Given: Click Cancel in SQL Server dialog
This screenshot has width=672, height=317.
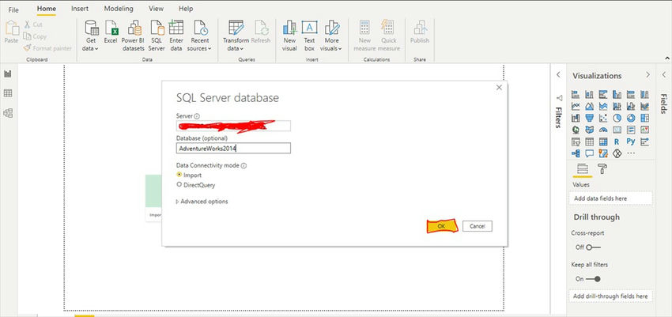Looking at the screenshot, I should [x=477, y=226].
